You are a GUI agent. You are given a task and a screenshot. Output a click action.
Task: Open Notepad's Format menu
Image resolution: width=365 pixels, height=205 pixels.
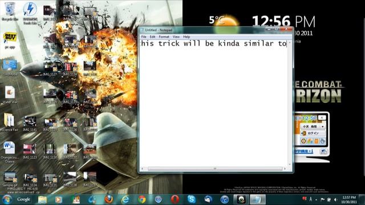coord(164,36)
